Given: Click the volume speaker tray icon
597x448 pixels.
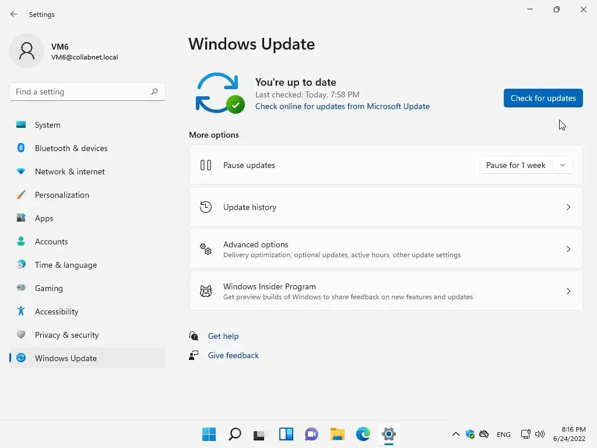Looking at the screenshot, I should pyautogui.click(x=539, y=434).
